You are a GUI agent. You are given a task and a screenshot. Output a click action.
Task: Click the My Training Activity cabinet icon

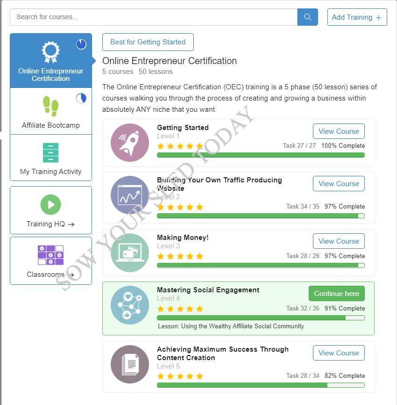pos(51,152)
